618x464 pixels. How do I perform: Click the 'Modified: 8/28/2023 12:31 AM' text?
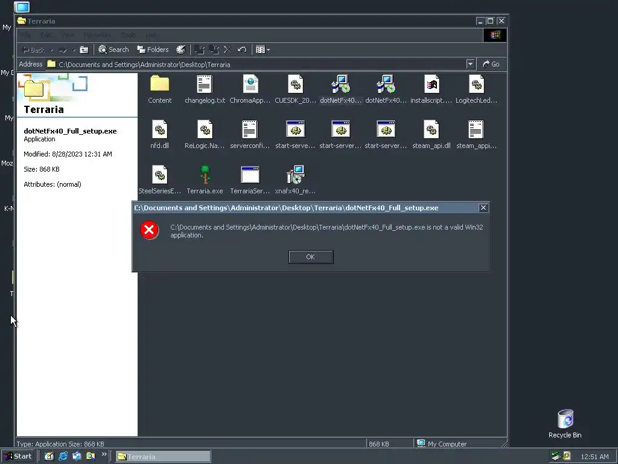(68, 154)
